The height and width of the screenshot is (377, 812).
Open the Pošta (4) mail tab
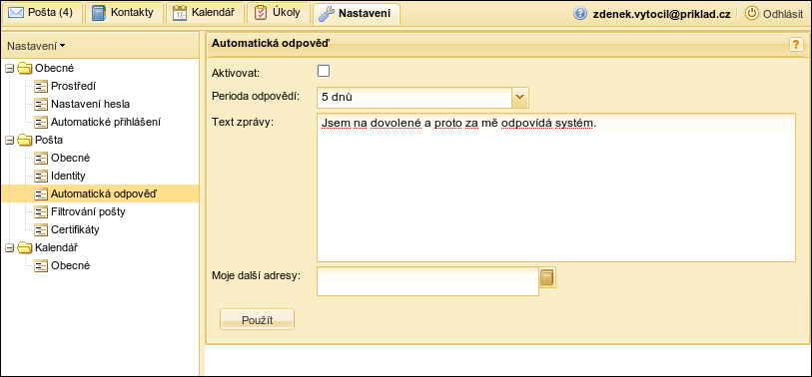(43, 13)
